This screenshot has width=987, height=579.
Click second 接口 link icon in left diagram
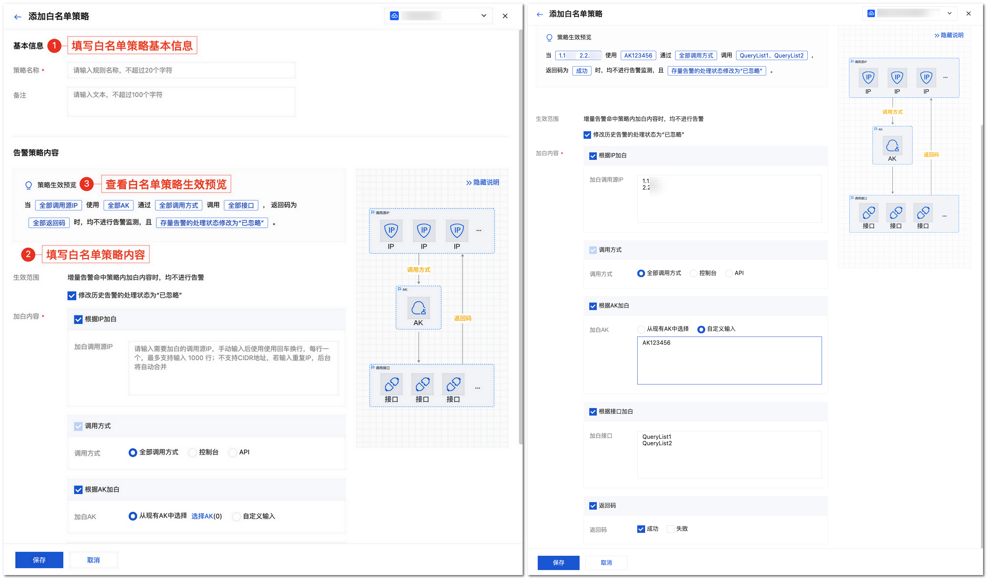(422, 384)
